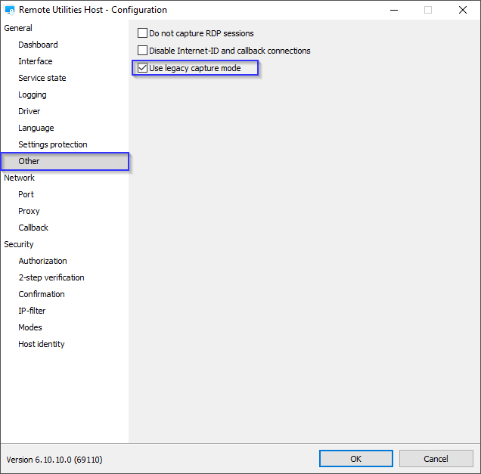The image size is (481, 474).
Task: Enable Do not capture RDP sessions
Action: click(143, 34)
